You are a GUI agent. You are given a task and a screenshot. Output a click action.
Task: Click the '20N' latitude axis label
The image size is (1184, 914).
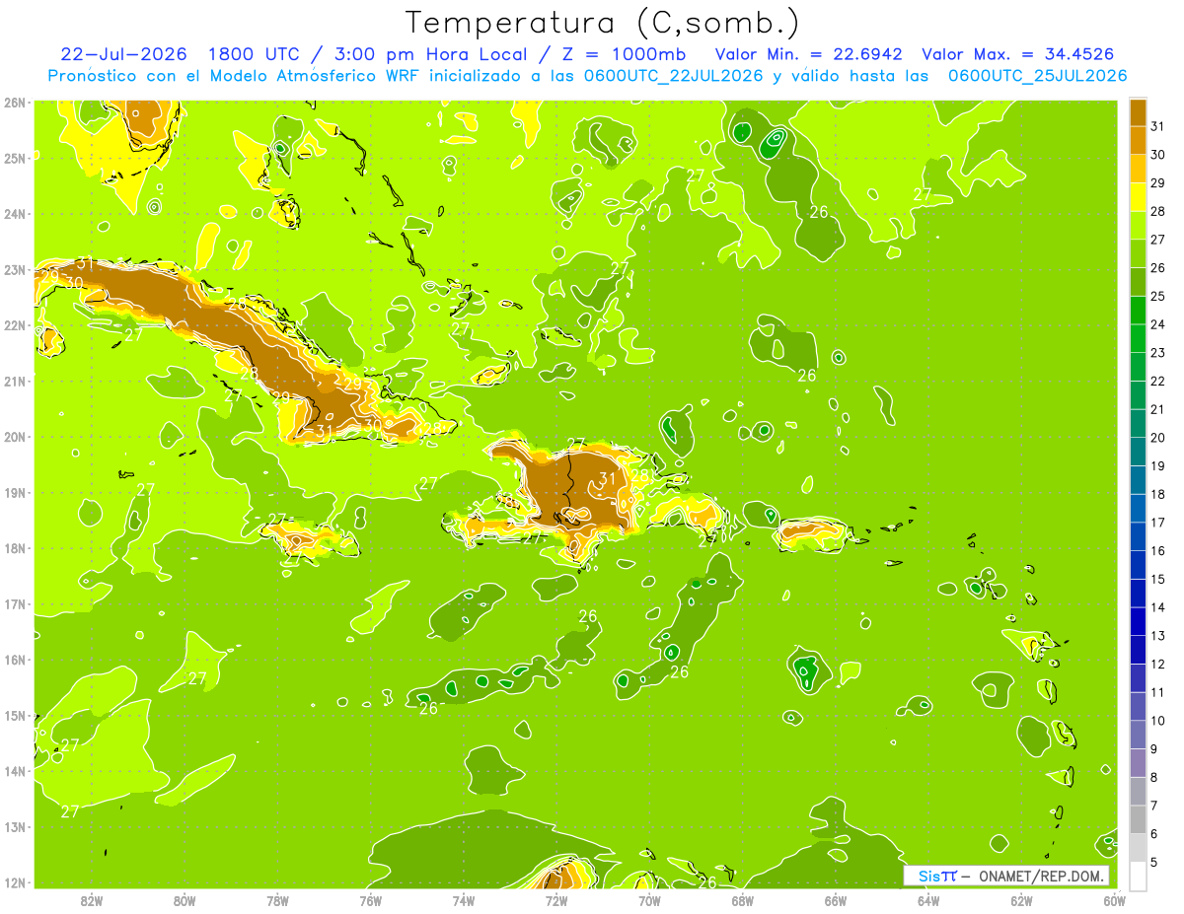tap(14, 437)
